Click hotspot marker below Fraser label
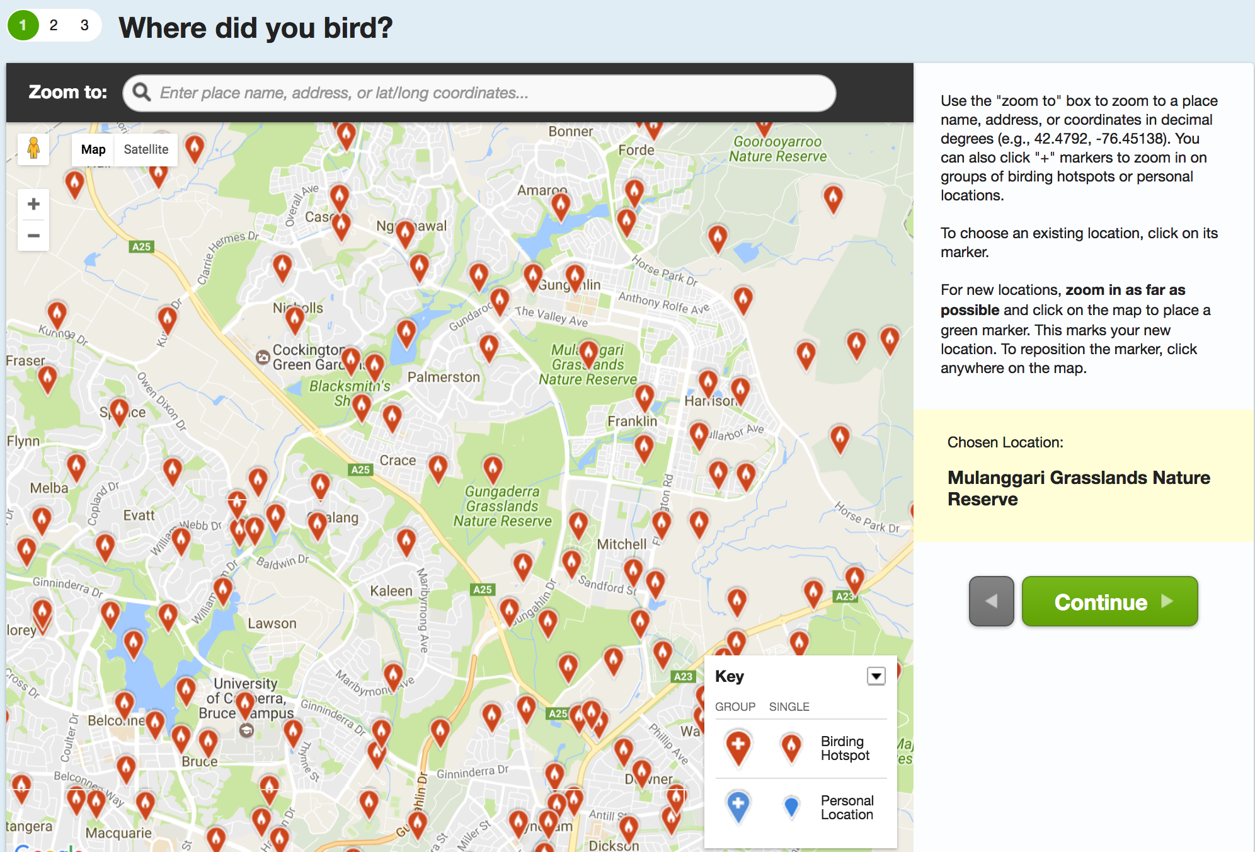Screen dimensions: 1255x852 (x=47, y=379)
